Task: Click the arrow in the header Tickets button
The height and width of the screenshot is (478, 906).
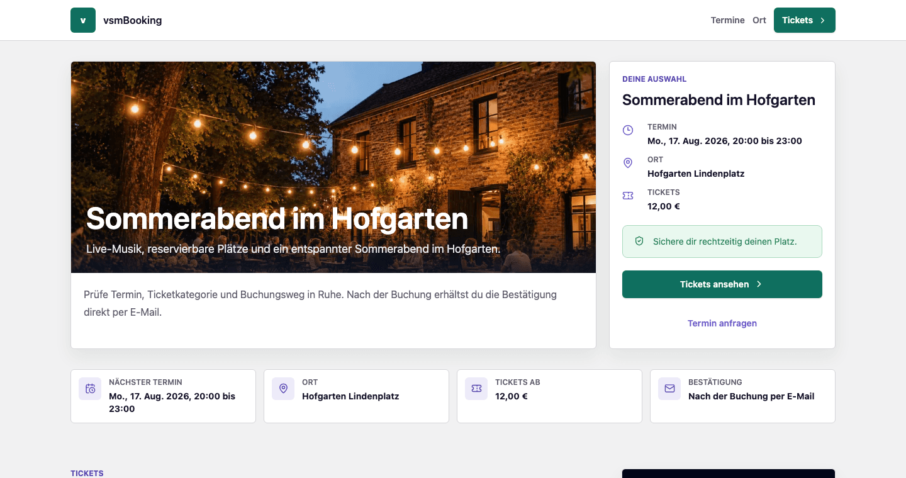Action: (x=822, y=20)
